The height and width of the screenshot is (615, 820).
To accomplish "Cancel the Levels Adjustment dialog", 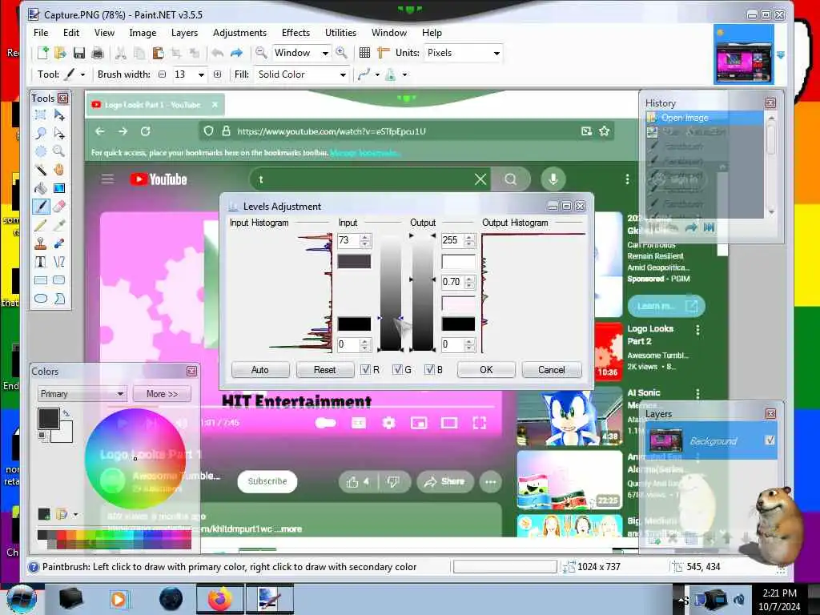I will click(x=552, y=370).
